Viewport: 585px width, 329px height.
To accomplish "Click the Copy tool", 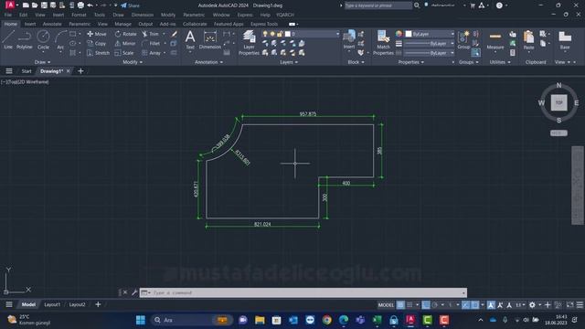I will click(x=97, y=43).
